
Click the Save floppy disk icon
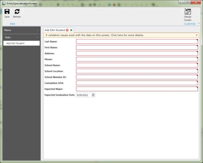coord(7,11)
